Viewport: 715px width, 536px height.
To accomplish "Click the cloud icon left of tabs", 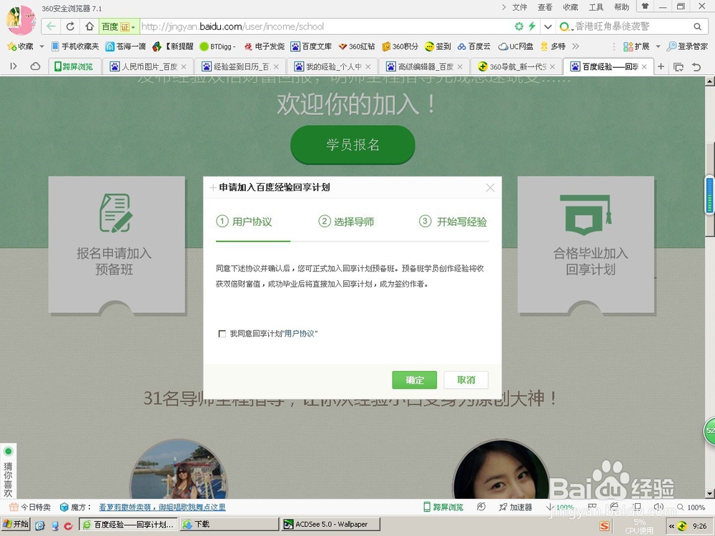I will tap(35, 66).
